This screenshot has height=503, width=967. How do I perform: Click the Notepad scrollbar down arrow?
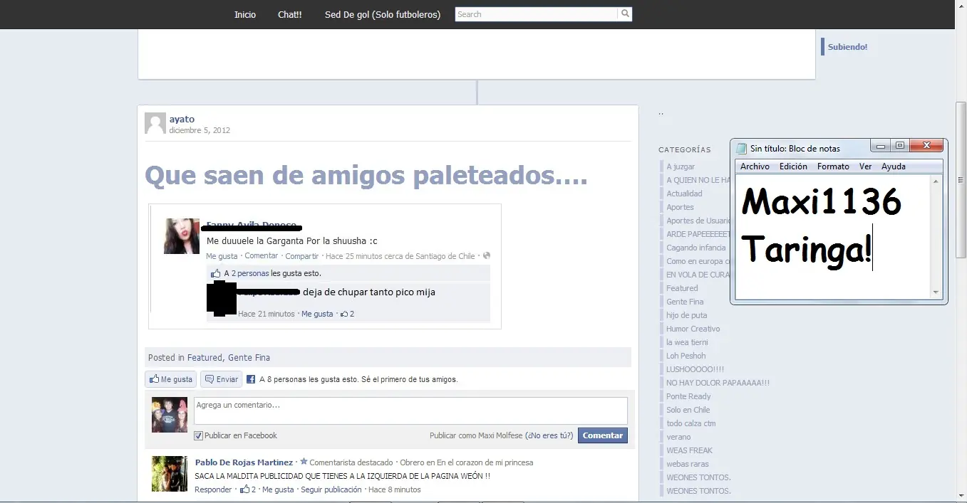(936, 292)
